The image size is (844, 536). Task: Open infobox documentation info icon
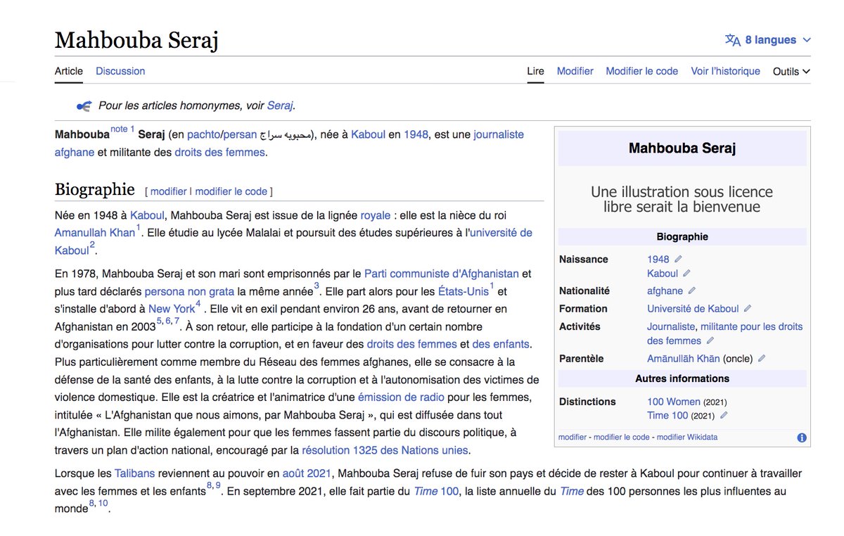pos(802,438)
